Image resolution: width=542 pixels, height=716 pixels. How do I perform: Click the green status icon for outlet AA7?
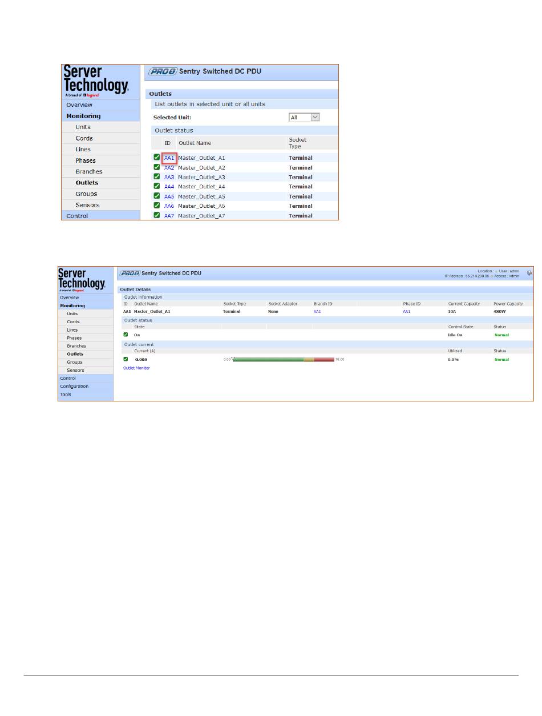[x=157, y=215]
